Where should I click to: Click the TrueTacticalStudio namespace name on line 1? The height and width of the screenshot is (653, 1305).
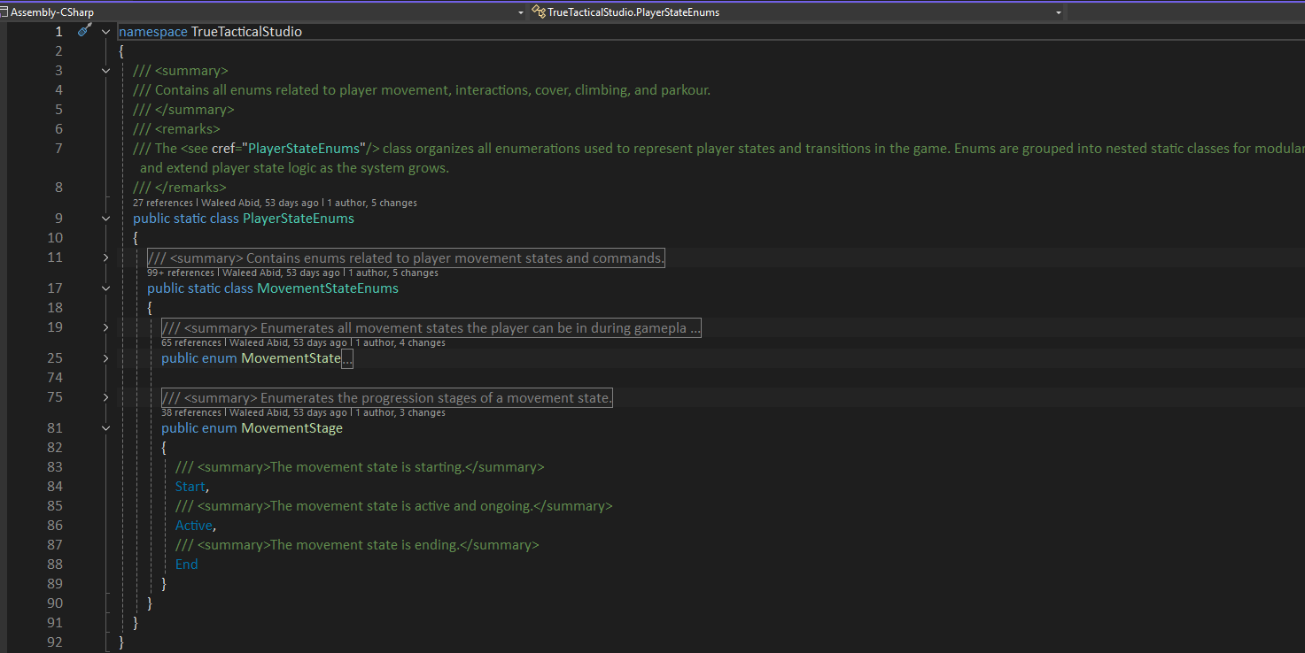point(246,32)
